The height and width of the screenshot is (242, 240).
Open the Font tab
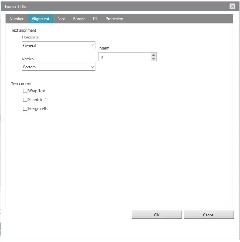pos(61,19)
